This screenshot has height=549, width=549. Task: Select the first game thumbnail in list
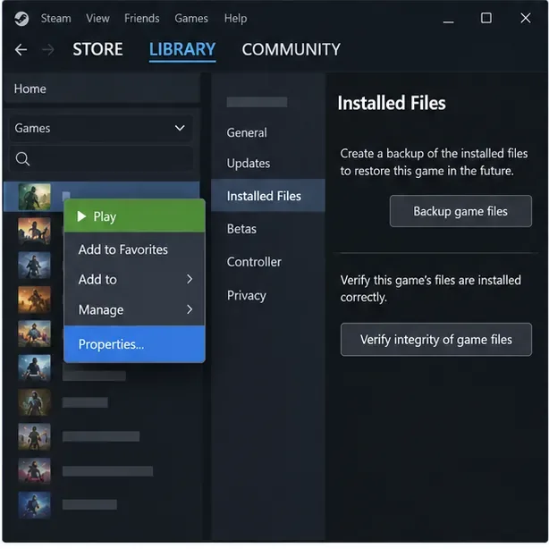point(34,197)
